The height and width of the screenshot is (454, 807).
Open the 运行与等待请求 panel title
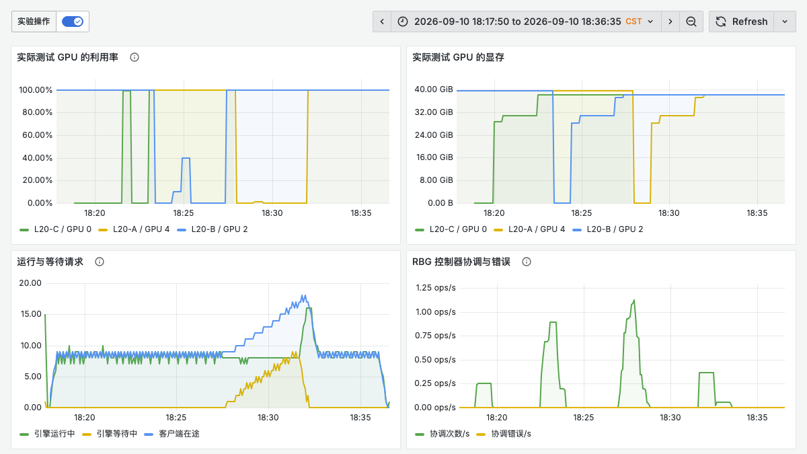(x=50, y=262)
